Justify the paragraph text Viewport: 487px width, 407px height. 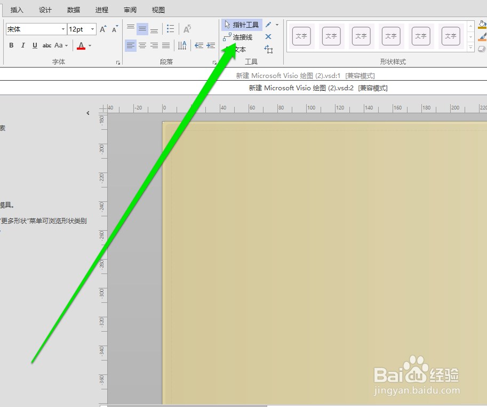166,46
